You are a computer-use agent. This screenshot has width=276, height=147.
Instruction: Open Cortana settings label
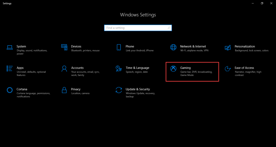click(22, 89)
